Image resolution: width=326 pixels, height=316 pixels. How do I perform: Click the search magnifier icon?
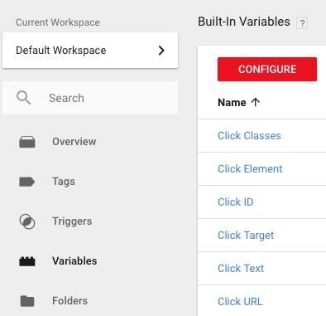[23, 98]
